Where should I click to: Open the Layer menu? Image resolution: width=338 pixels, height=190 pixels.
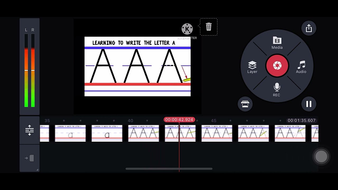pyautogui.click(x=252, y=67)
